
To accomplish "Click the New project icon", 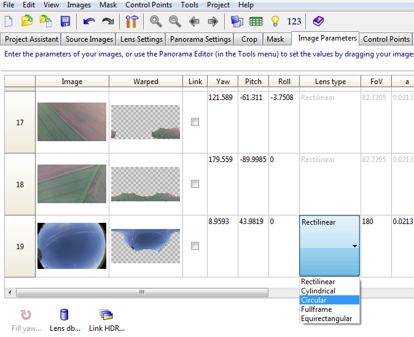I will (x=9, y=21).
